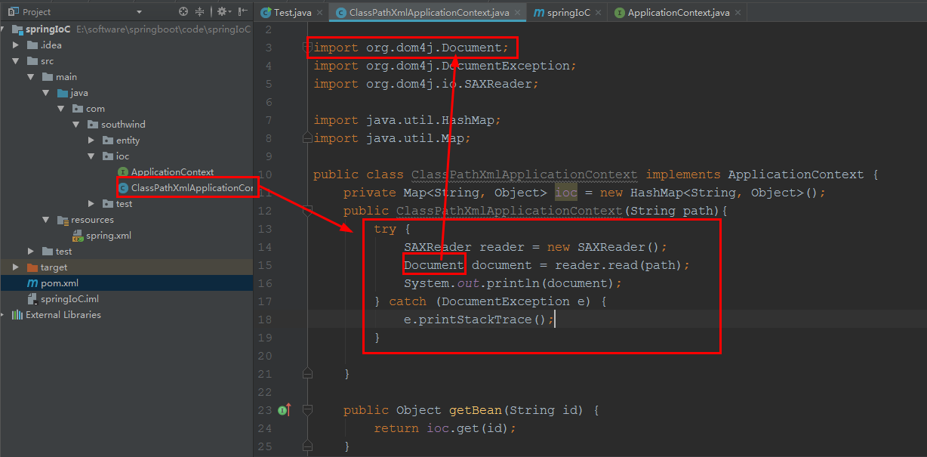927x457 pixels.
Task: Close the springIoC editor tab
Action: 599,13
